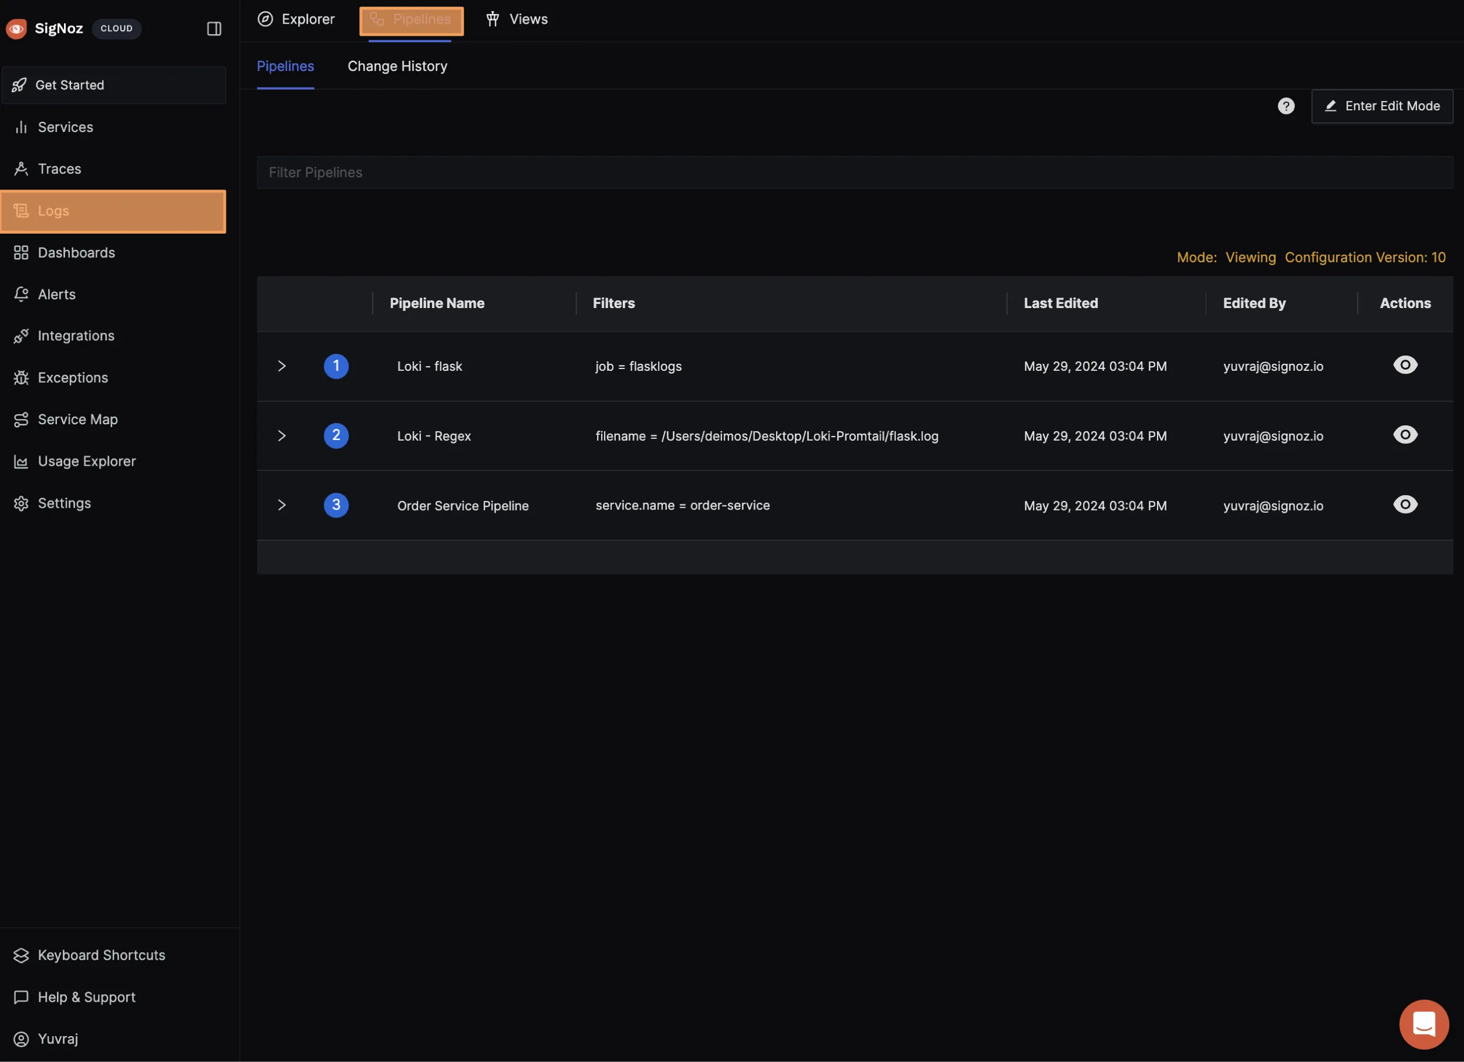1464x1062 pixels.
Task: Click the sidebar collapse panel icon
Action: click(x=214, y=28)
